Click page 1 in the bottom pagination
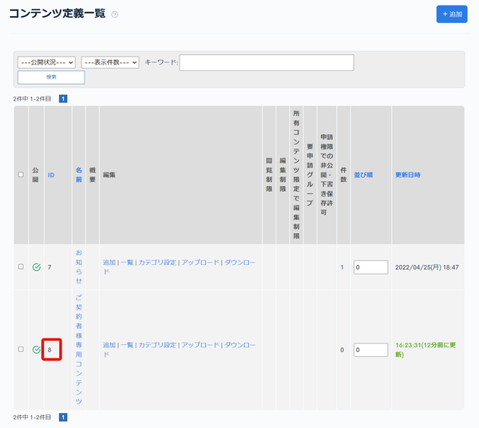Image resolution: width=479 pixels, height=428 pixels. point(63,418)
